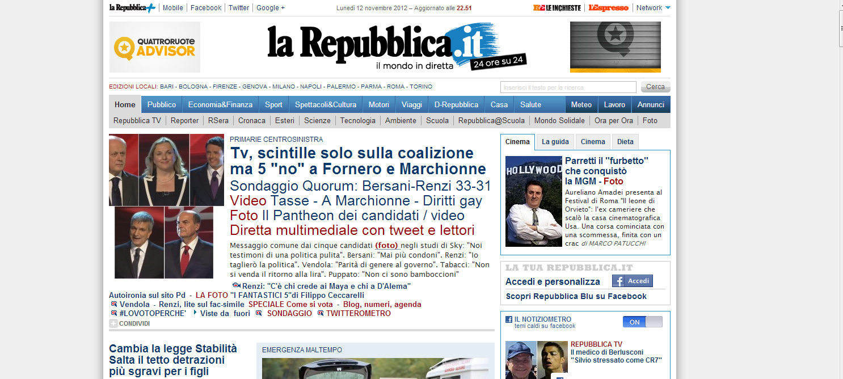
Task: Open the MILANO local edition
Action: pos(284,87)
